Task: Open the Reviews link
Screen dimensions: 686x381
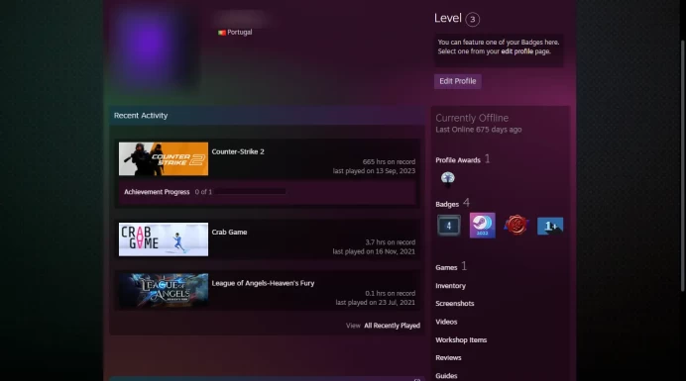Action: [x=448, y=358]
